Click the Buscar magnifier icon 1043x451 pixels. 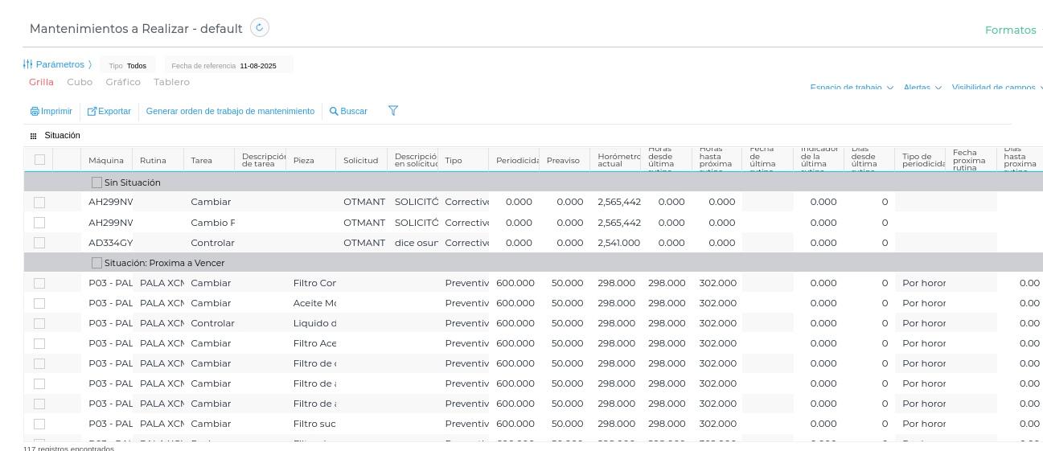point(334,112)
